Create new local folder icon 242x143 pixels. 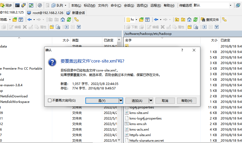coord(52,27)
